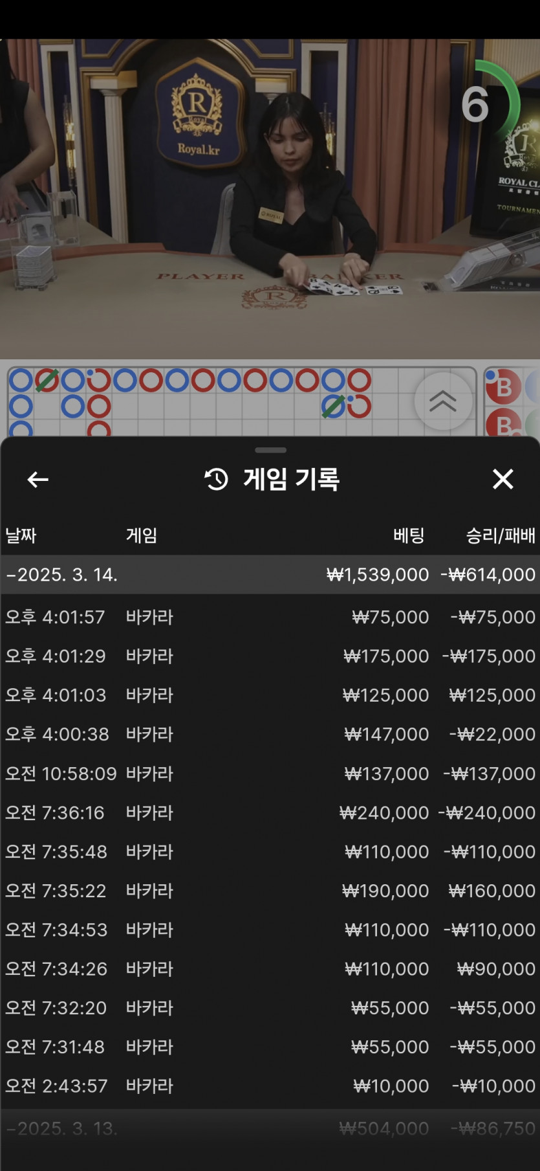The image size is (540, 1171).
Task: Tap the 날짜 column header
Action: tap(21, 535)
